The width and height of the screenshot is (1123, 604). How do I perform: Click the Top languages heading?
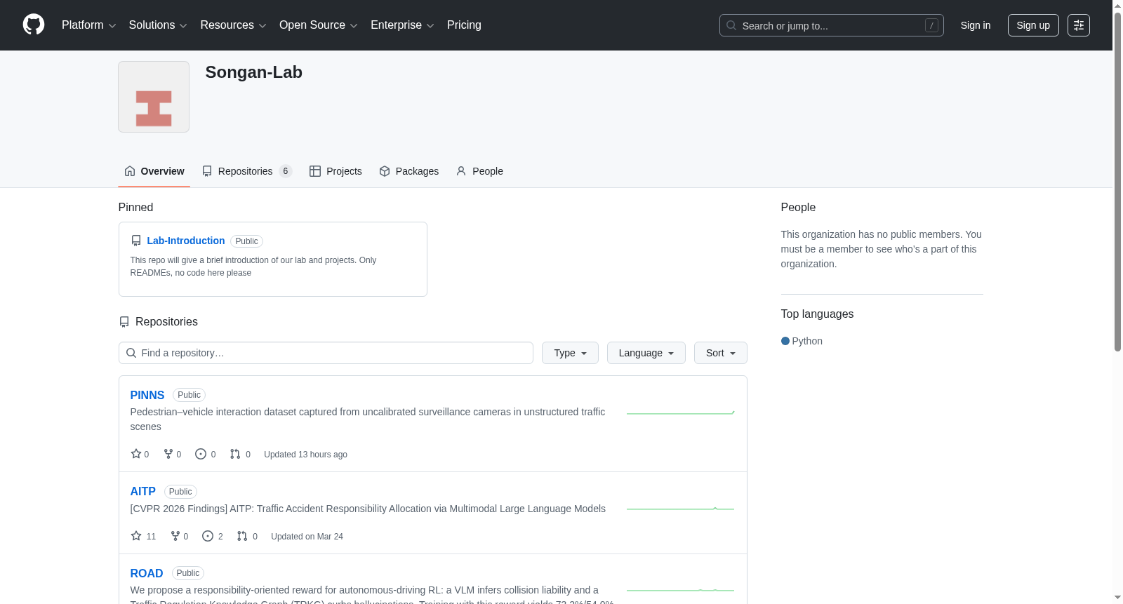click(x=817, y=314)
